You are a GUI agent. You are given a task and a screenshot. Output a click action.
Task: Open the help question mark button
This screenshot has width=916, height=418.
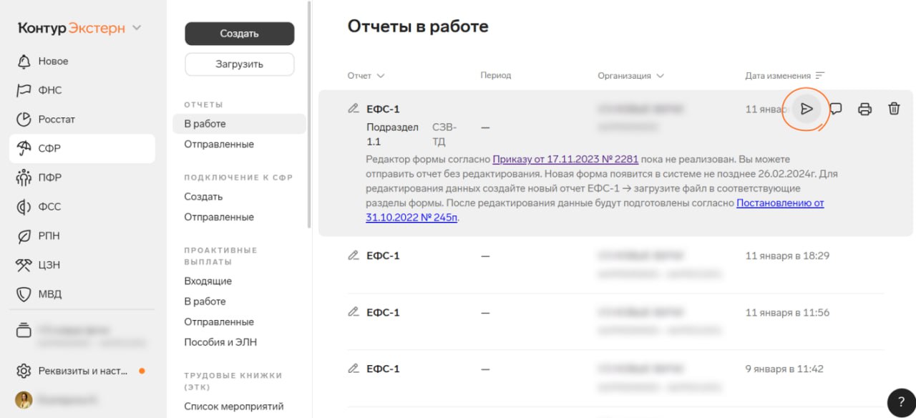point(900,402)
